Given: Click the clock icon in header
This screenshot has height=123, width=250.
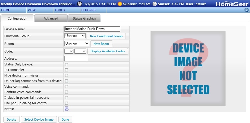Looking at the screenshot, I should click(x=79, y=4).
